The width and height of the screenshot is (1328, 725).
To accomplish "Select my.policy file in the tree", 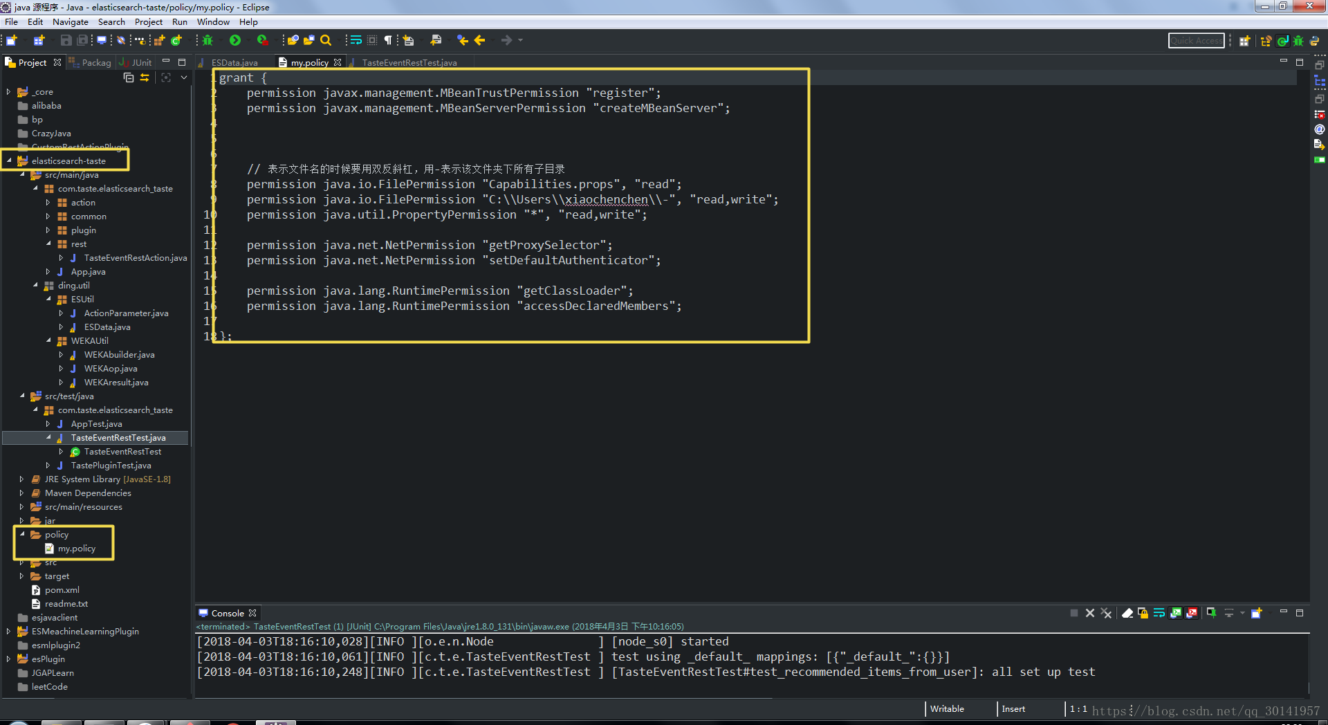I will [x=76, y=548].
